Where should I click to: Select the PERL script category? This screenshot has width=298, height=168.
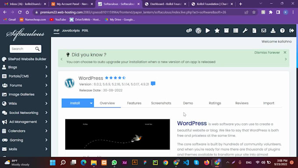click(85, 31)
